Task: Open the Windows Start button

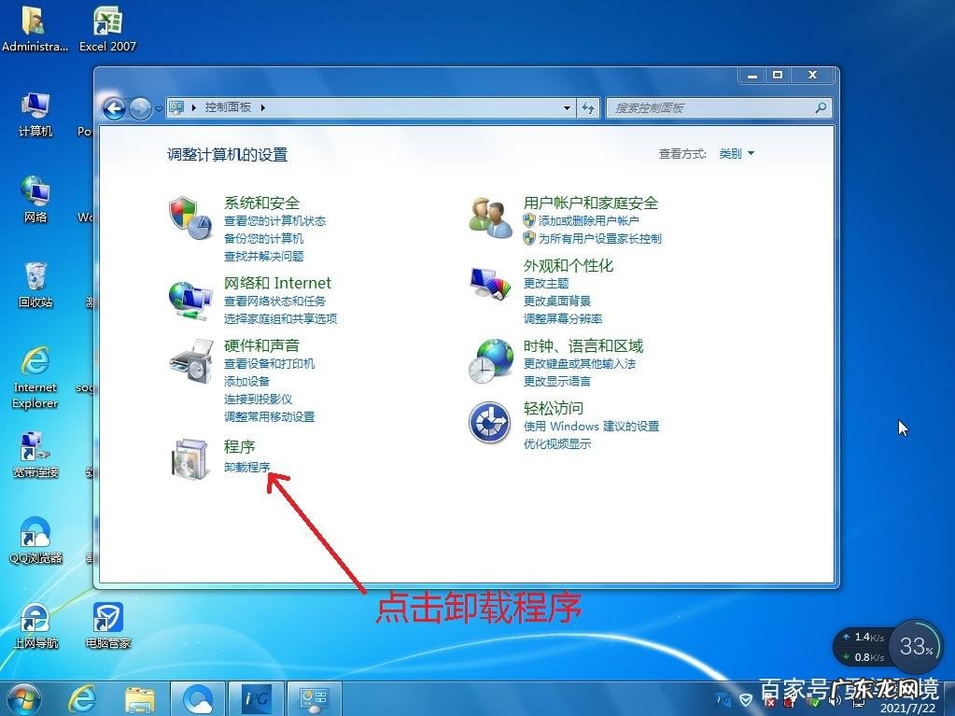Action: point(23,697)
